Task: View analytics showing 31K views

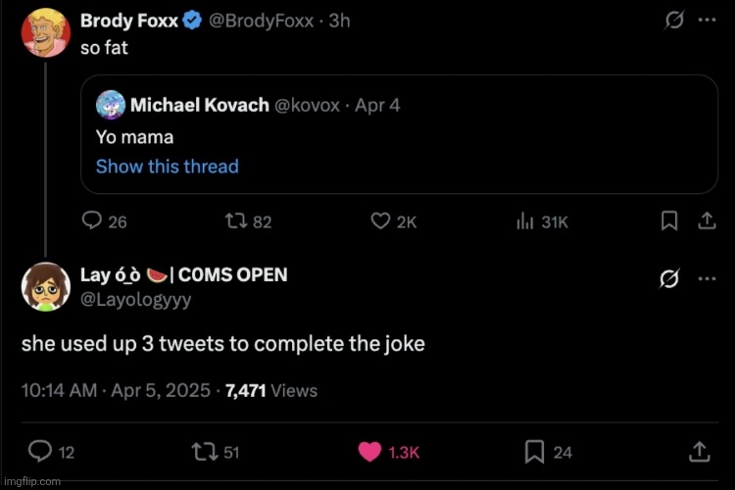Action: tap(524, 221)
